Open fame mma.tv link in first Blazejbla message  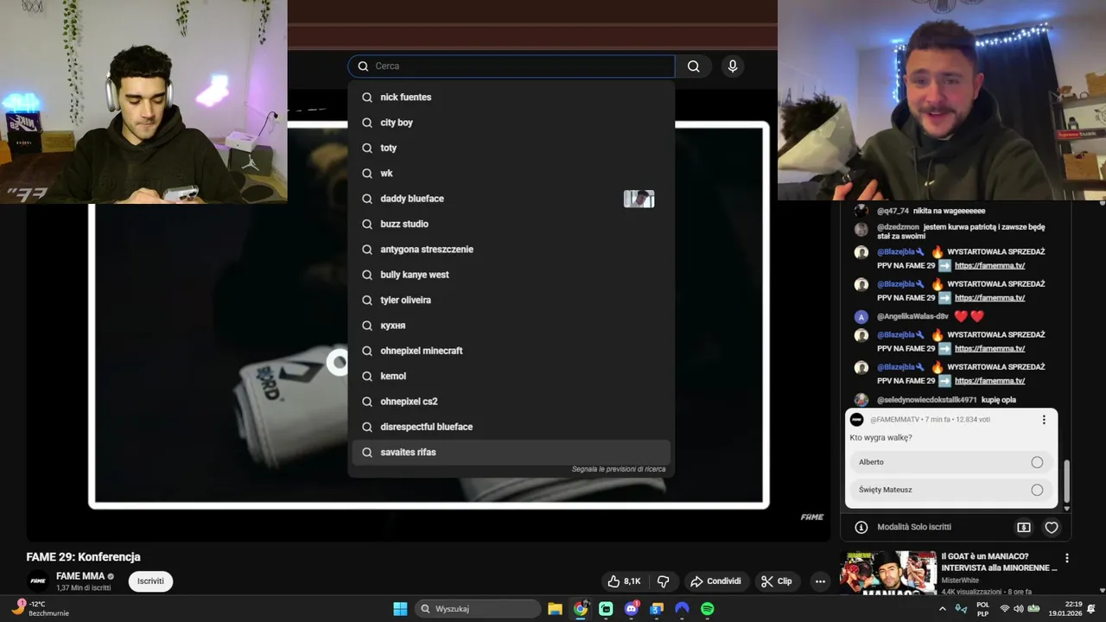pos(989,266)
